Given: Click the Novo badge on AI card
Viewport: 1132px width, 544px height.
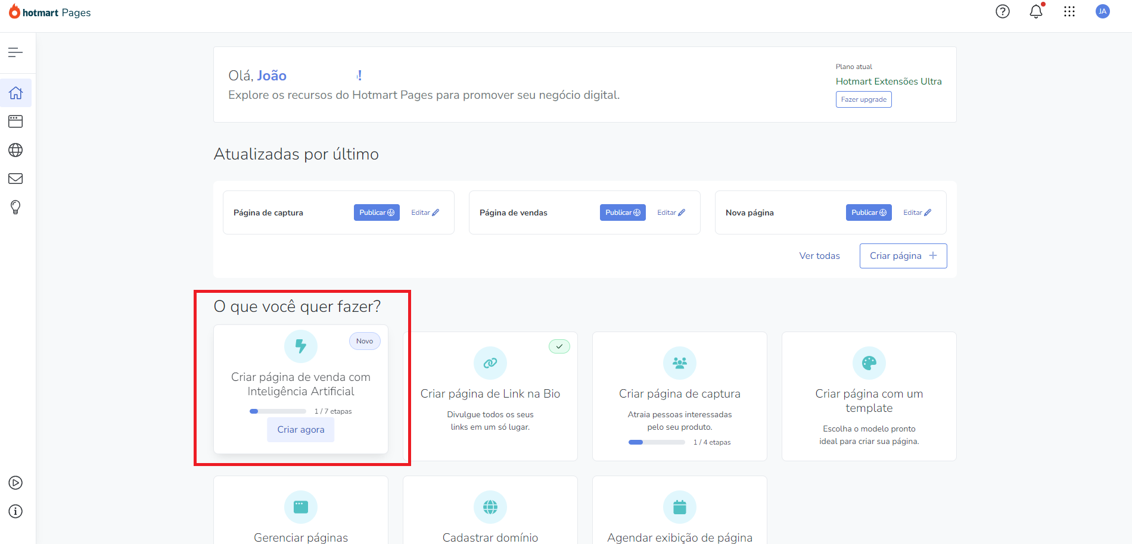Looking at the screenshot, I should coord(365,341).
